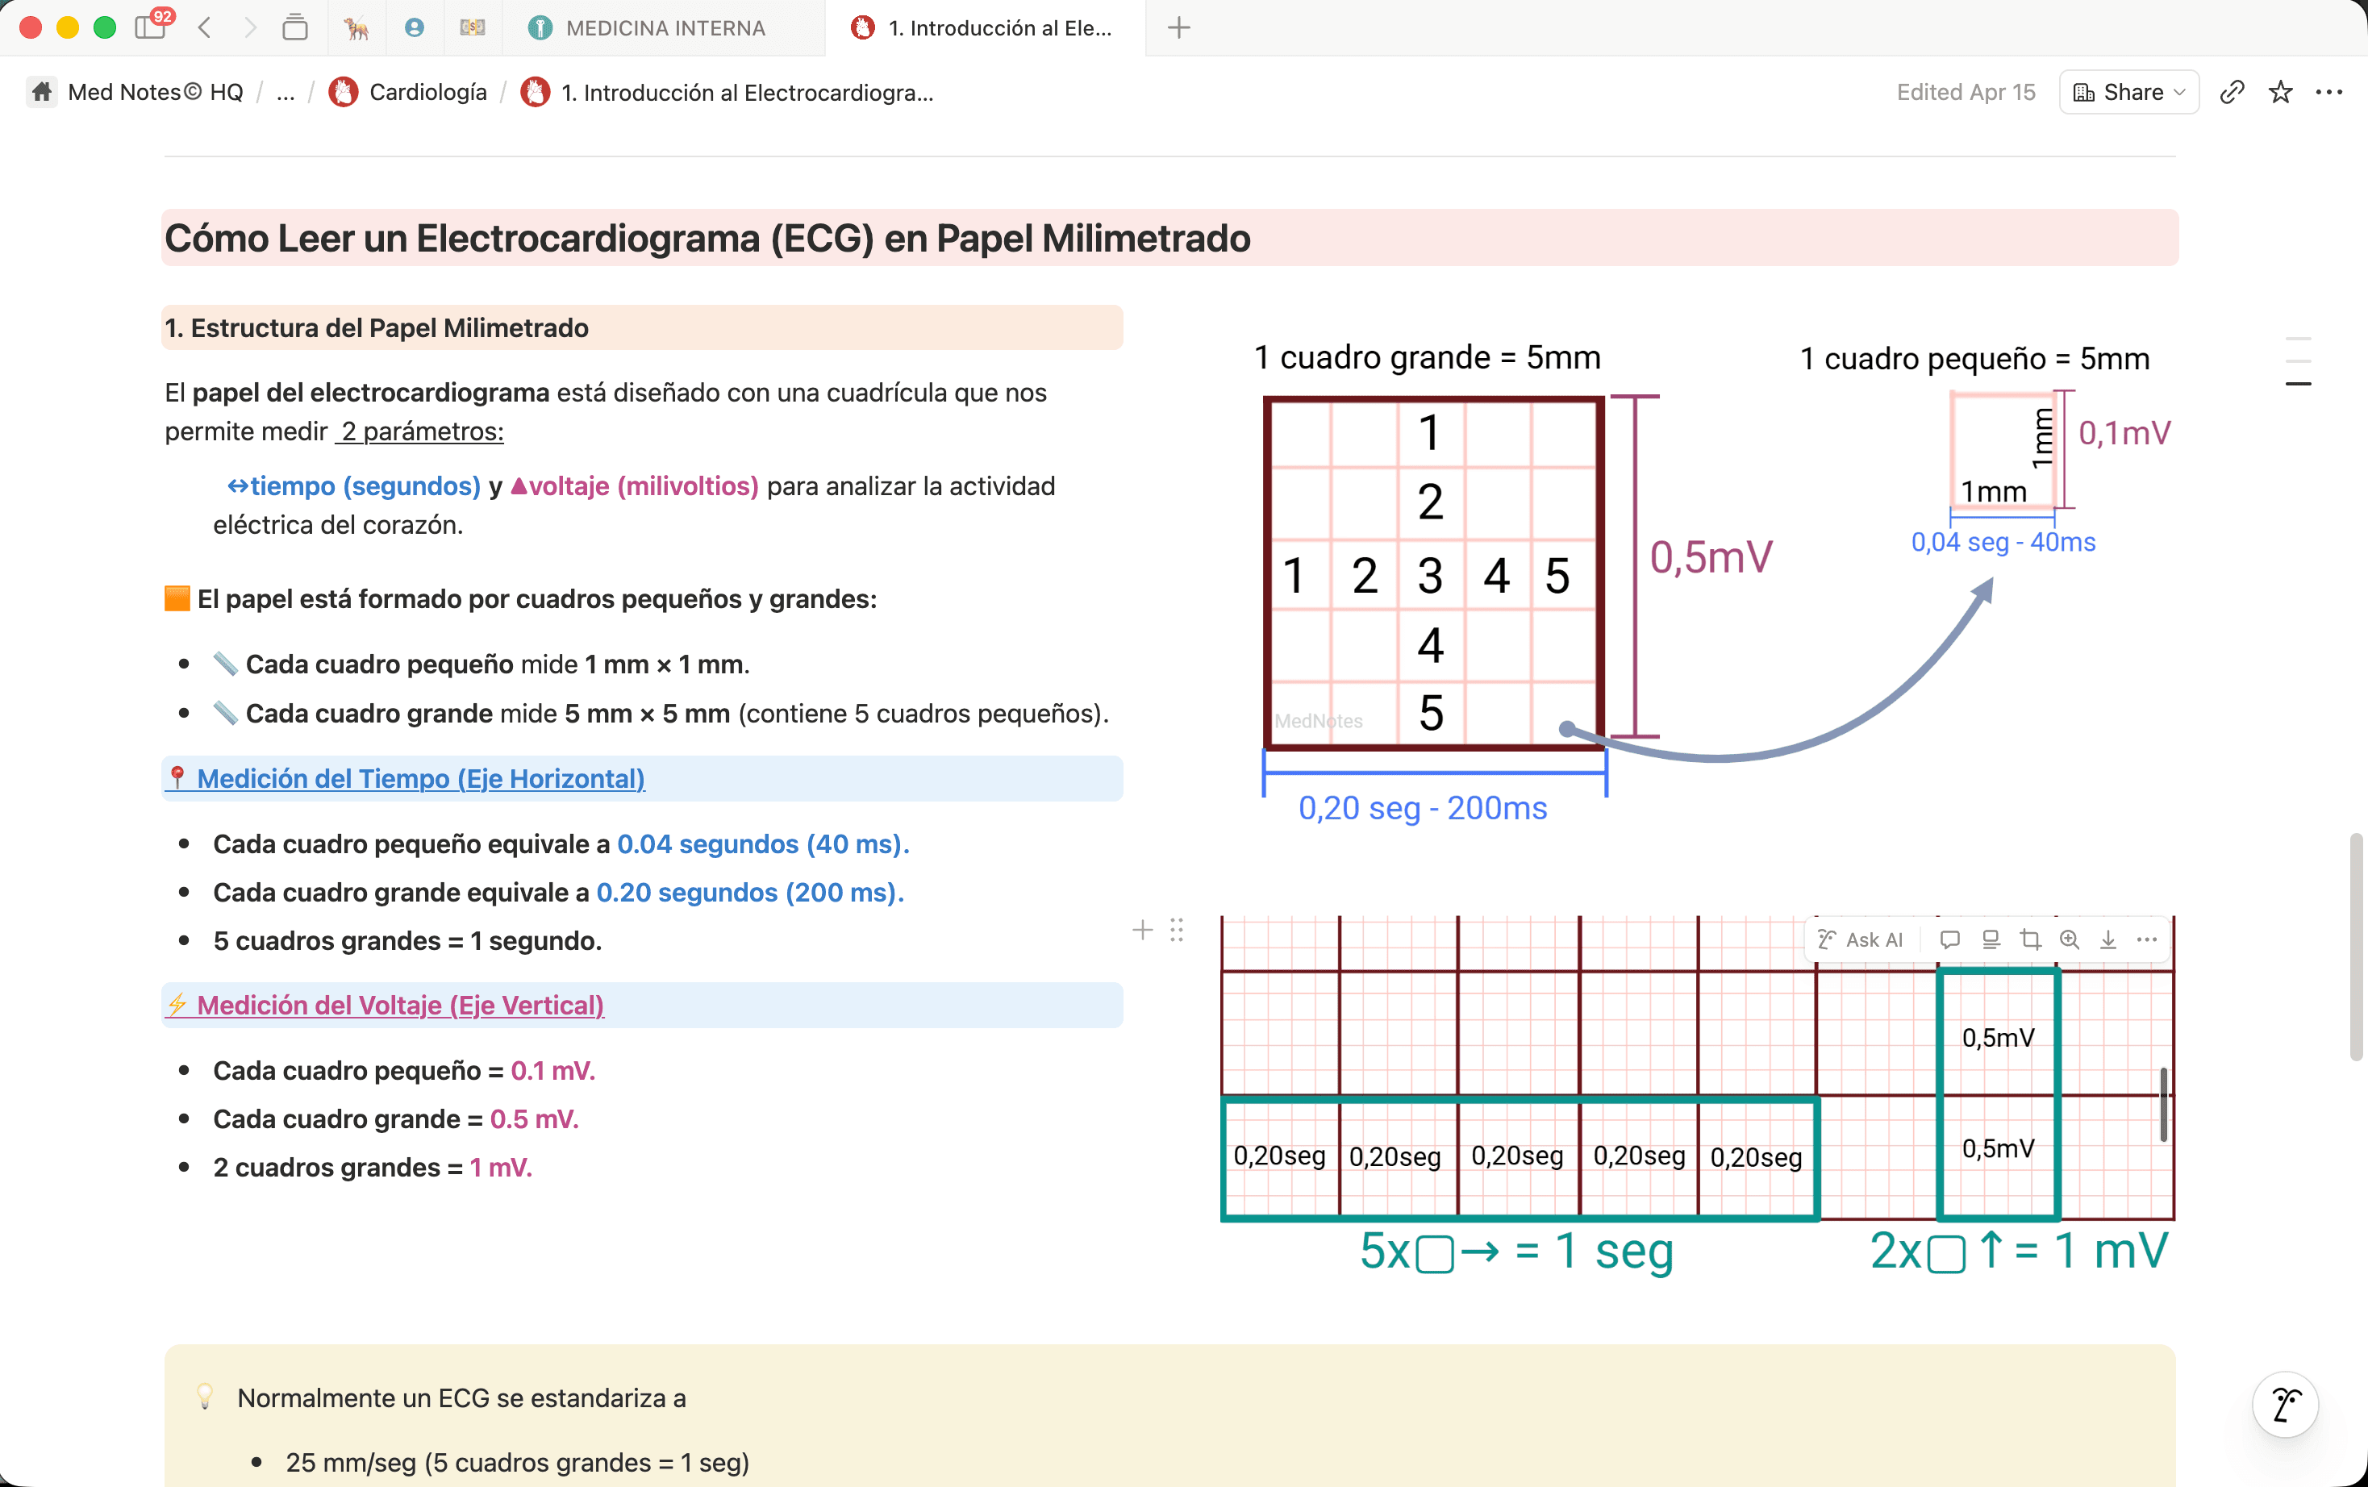The image size is (2368, 1487).
Task: Open the pinned money tab
Action: (x=472, y=27)
